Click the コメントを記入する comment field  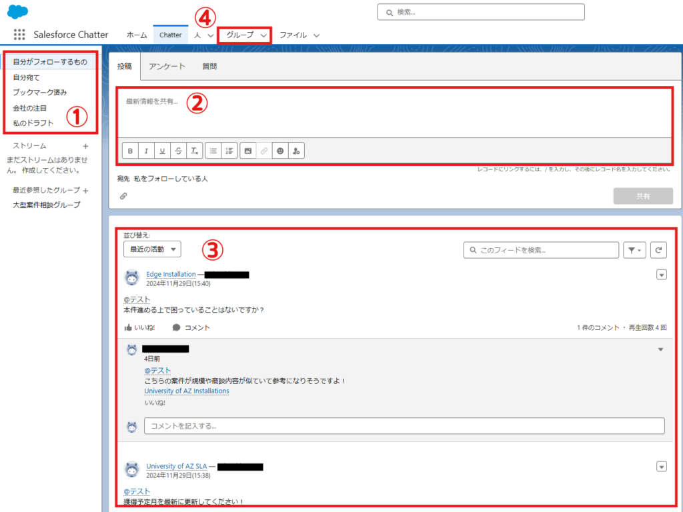[x=404, y=426]
